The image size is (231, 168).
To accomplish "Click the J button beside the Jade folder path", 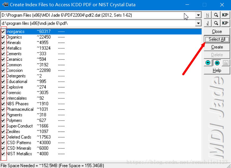I will click(207, 23).
